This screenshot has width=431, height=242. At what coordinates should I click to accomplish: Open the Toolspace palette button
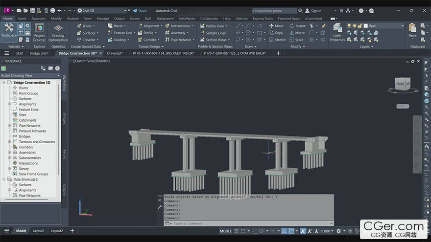(x=9, y=31)
